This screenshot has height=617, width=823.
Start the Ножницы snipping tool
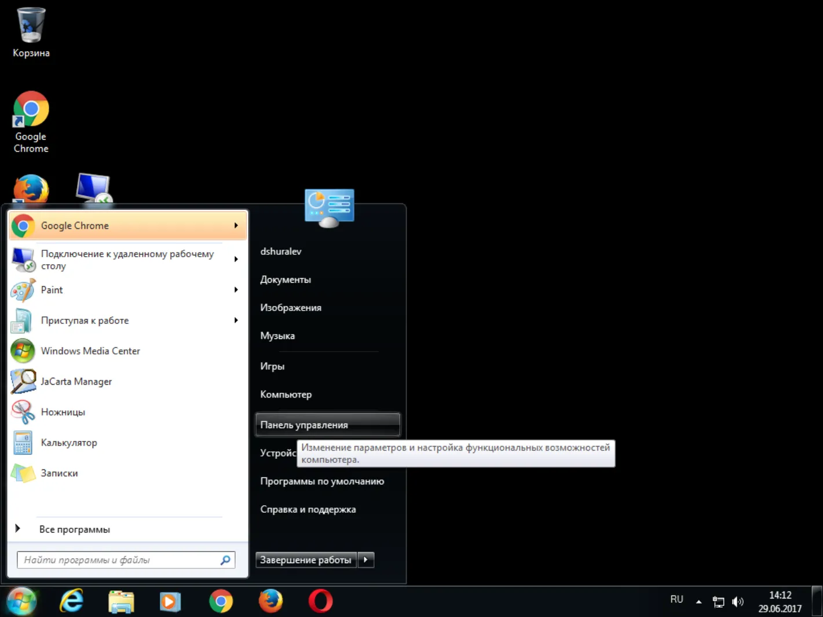(x=128, y=412)
